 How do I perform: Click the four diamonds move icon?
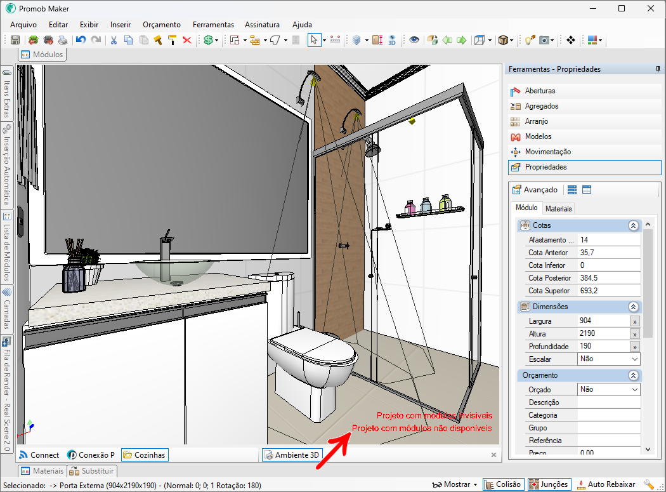[570, 40]
